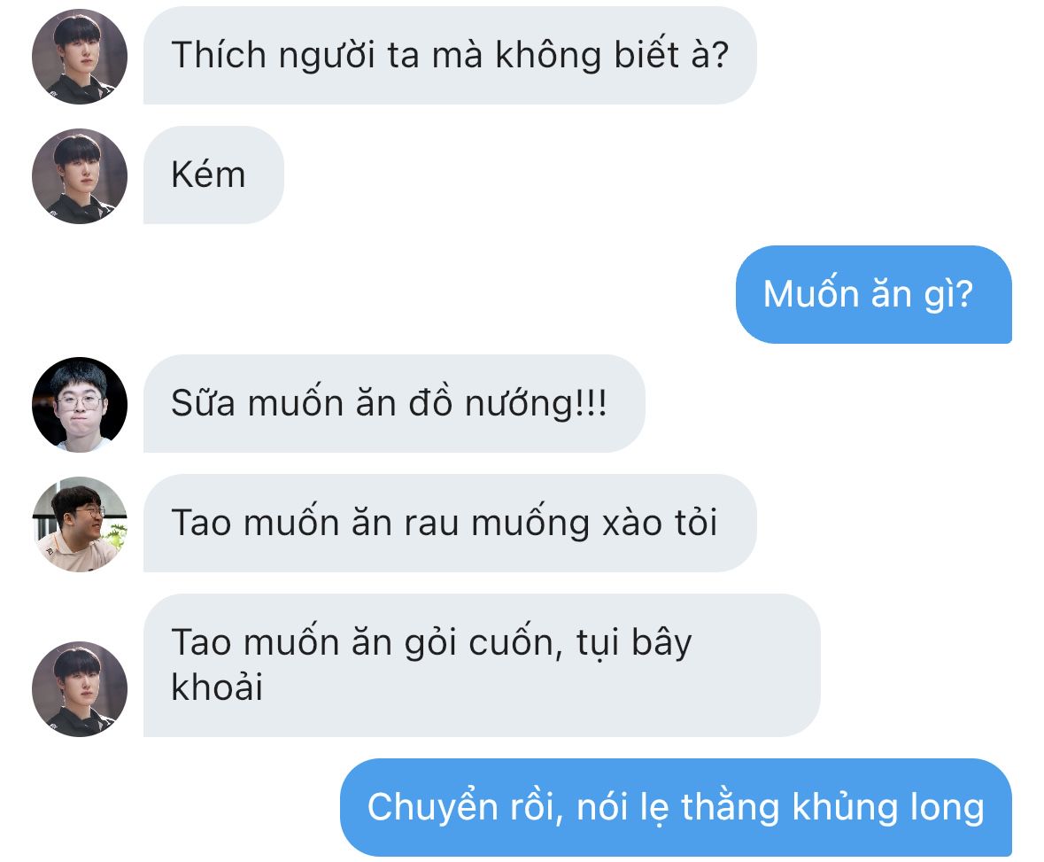Click the "Tao muốn ăn rau muống xào tỏi" message
Screen dimensions: 1044x862
(x=450, y=523)
